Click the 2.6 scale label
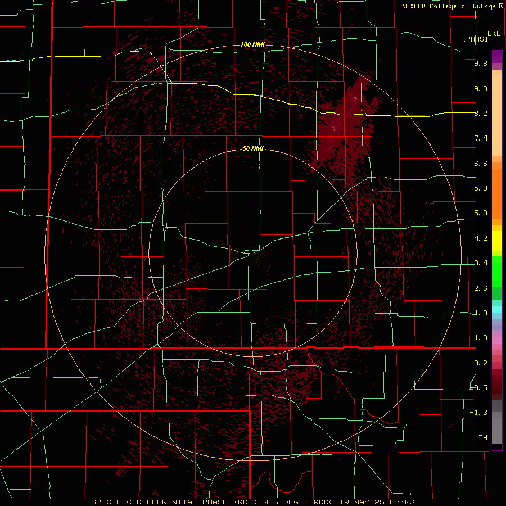Screen dimensions: 506x506 point(481,288)
